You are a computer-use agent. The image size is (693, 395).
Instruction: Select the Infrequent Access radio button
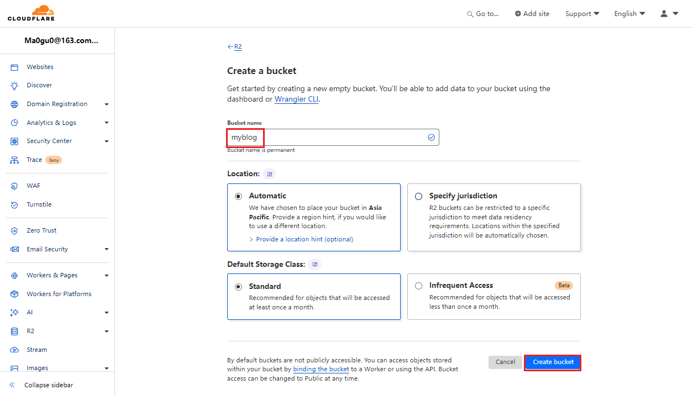pyautogui.click(x=418, y=286)
